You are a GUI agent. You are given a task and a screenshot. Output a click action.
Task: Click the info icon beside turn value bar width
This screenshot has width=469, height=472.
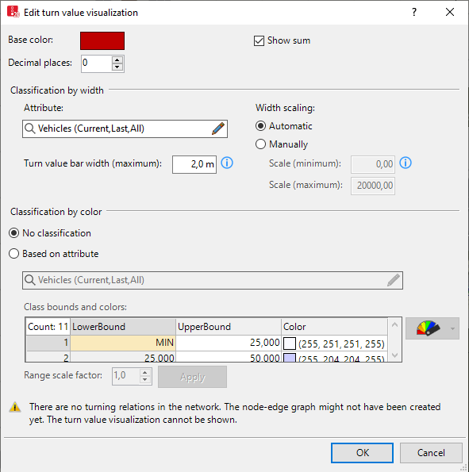point(227,163)
